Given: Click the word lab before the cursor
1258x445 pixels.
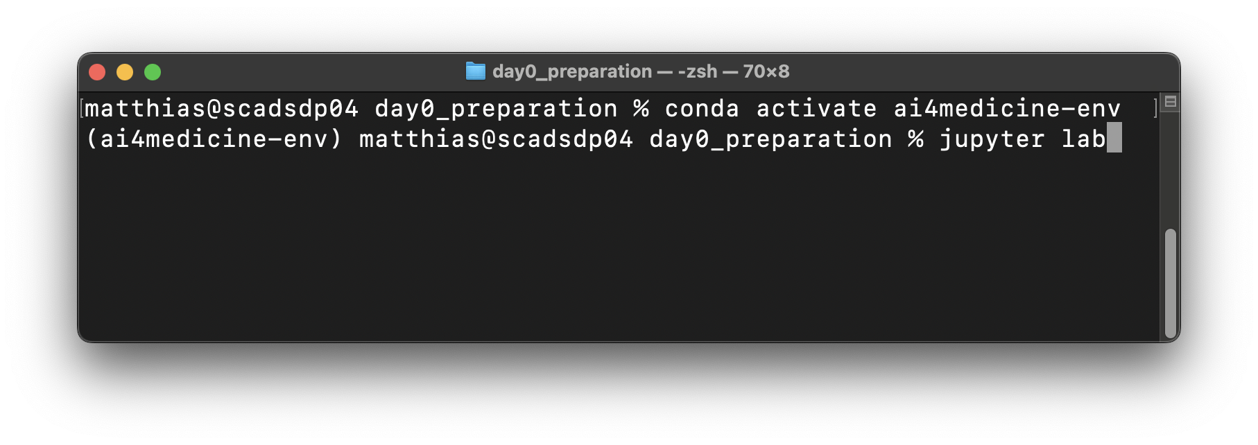Looking at the screenshot, I should pyautogui.click(x=1083, y=139).
